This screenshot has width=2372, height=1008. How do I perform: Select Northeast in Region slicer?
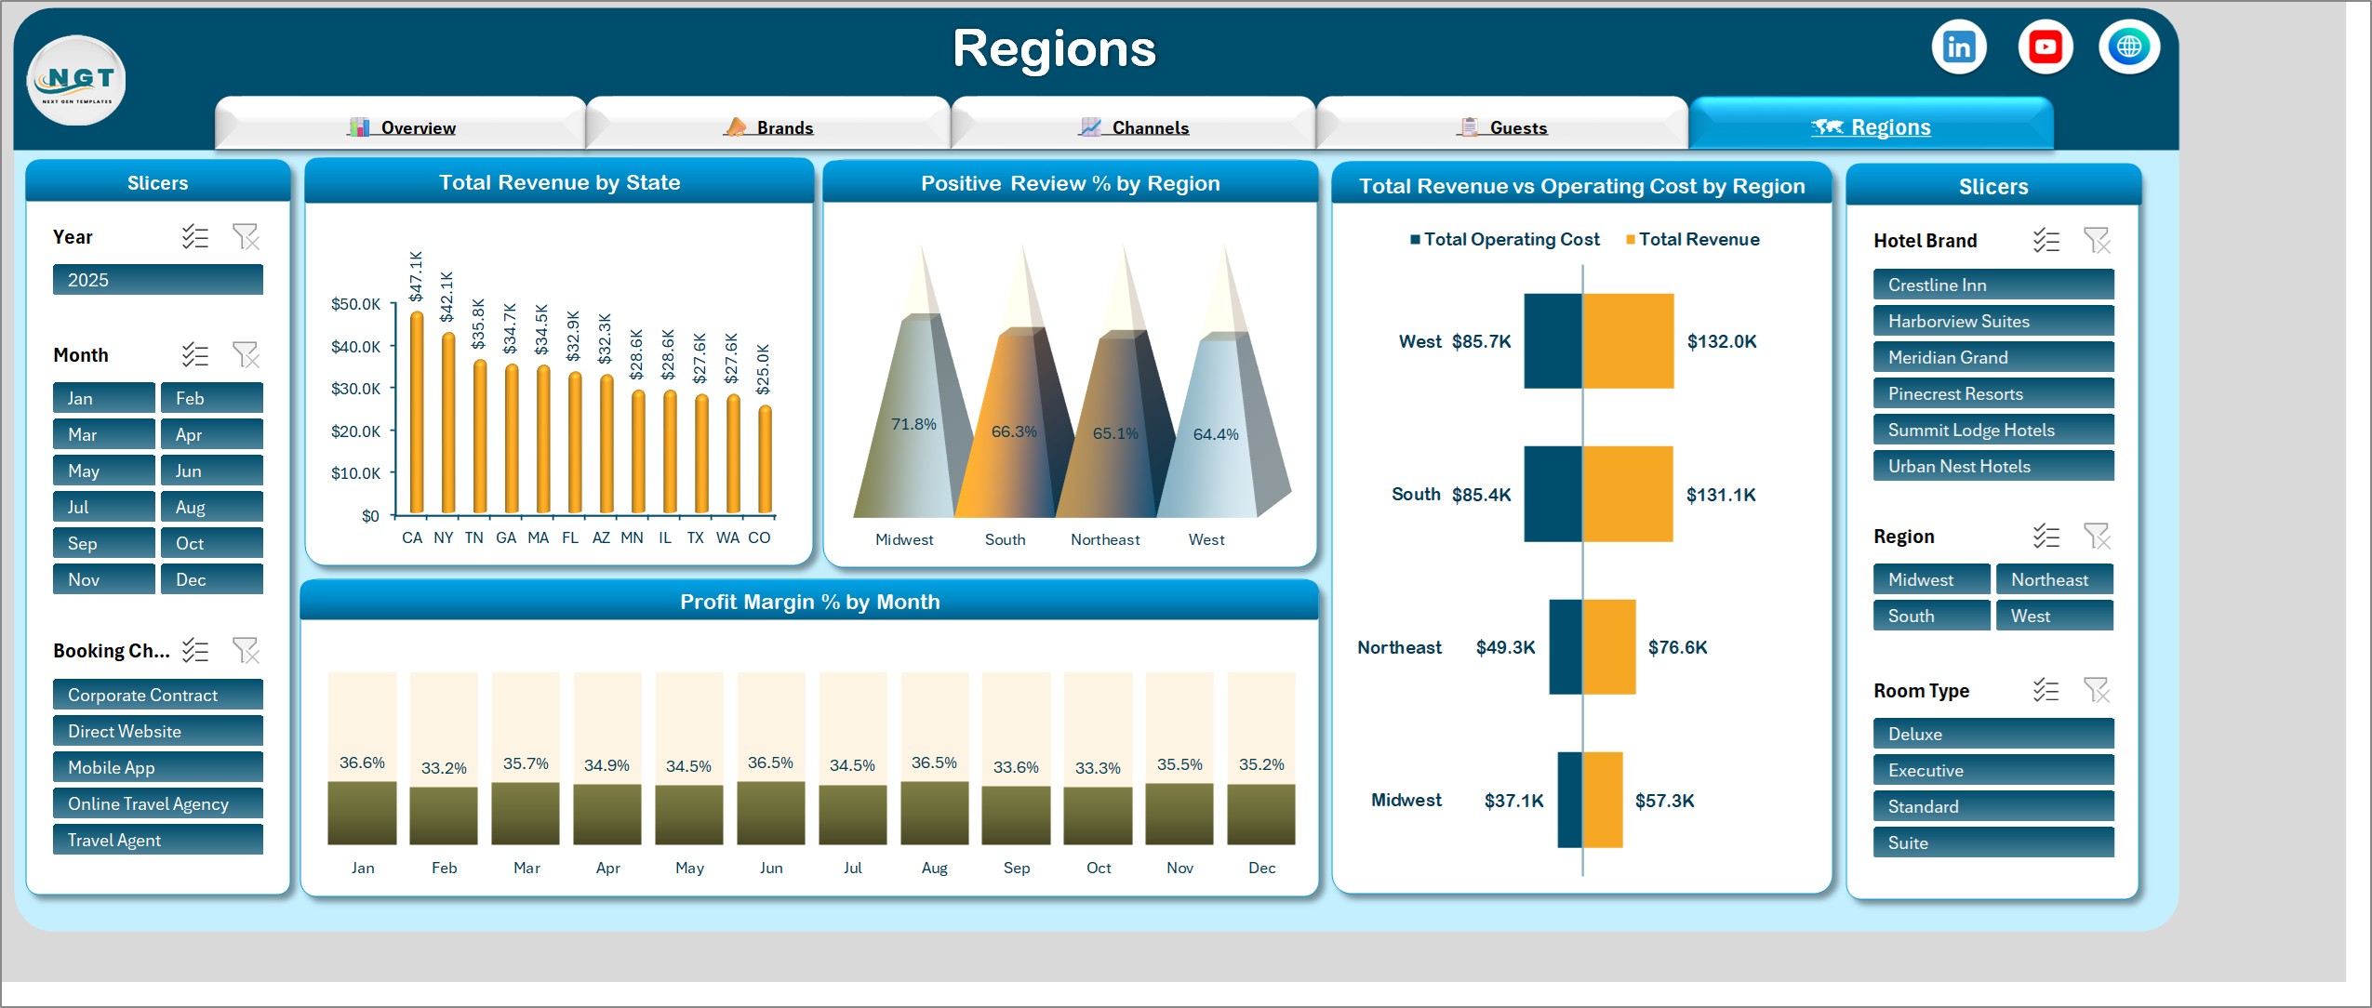[2055, 579]
